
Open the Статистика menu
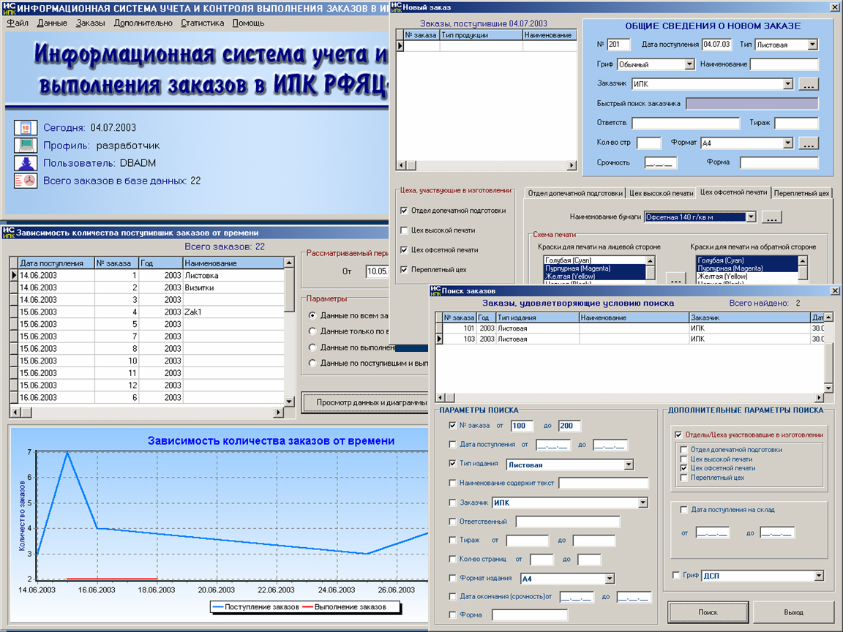click(203, 23)
